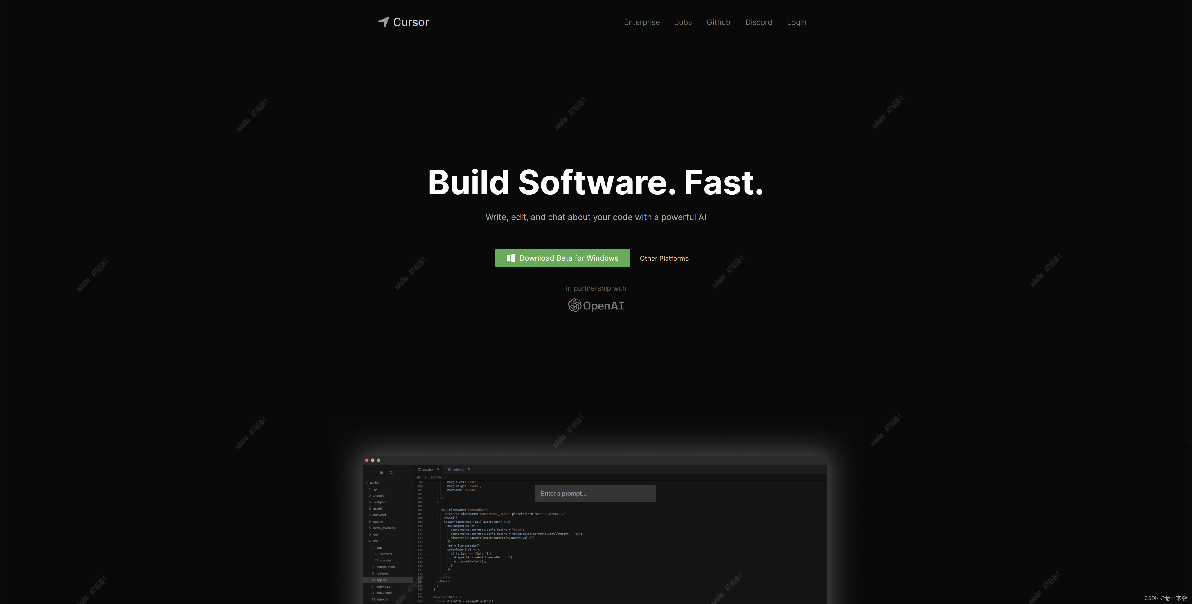Click the file explorer icon in editor sidebar
This screenshot has height=604, width=1192.
pos(382,471)
